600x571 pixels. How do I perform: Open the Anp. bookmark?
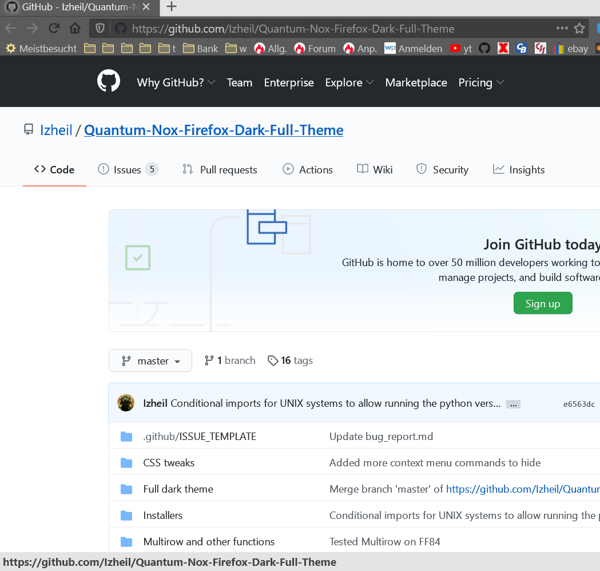(360, 49)
